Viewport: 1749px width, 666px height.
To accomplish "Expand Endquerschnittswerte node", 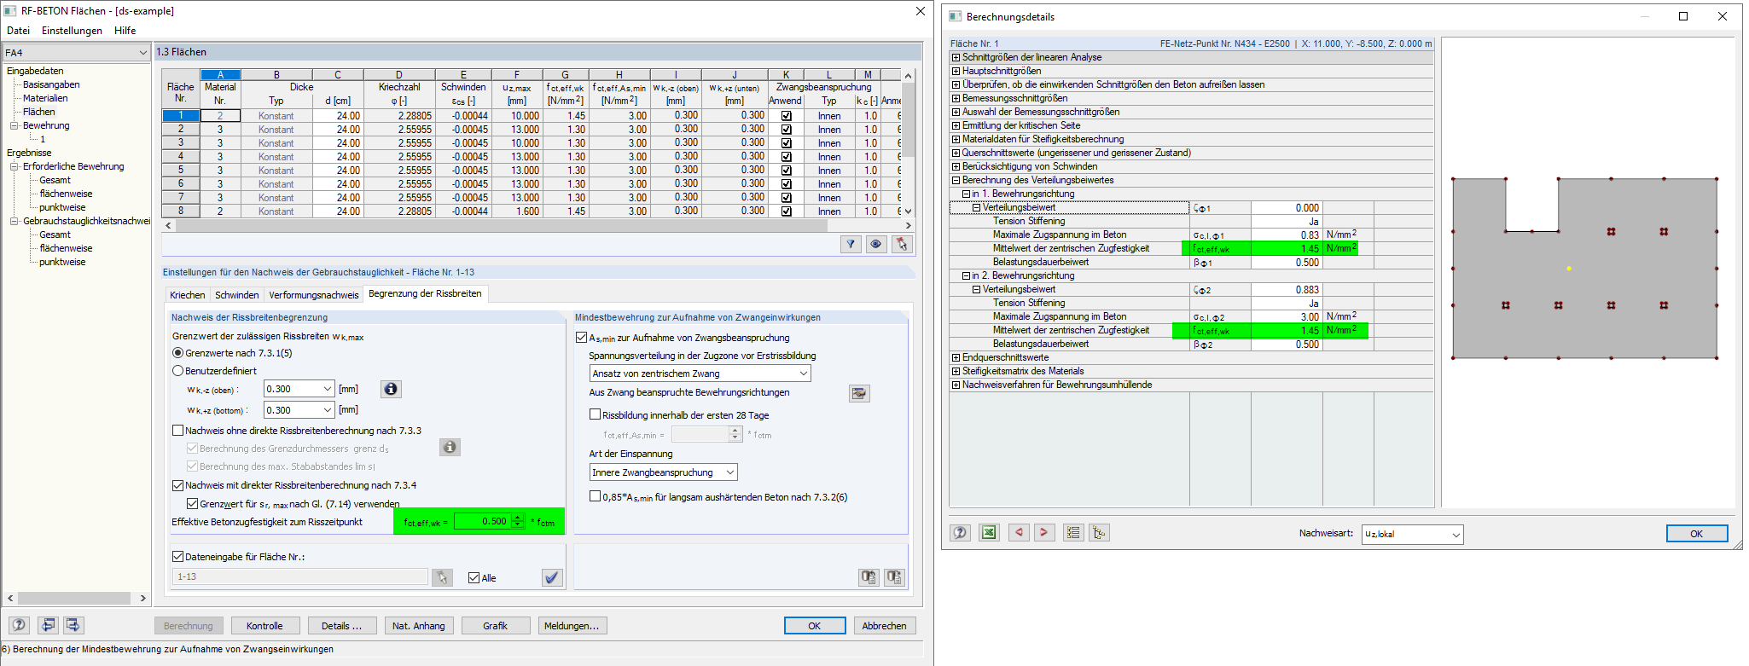I will click(956, 358).
